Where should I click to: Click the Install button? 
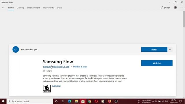154,49
